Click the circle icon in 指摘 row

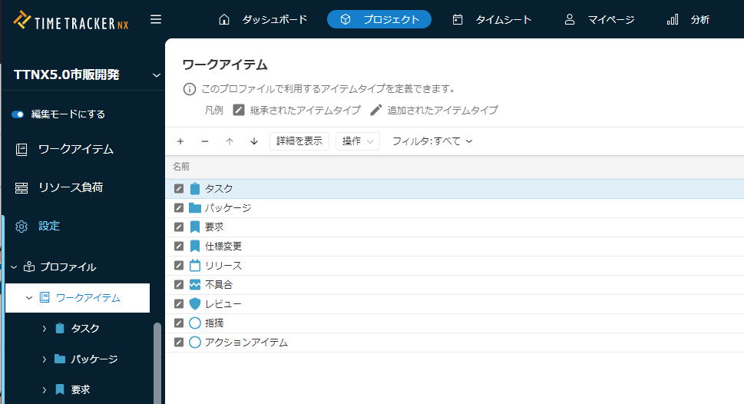click(195, 323)
